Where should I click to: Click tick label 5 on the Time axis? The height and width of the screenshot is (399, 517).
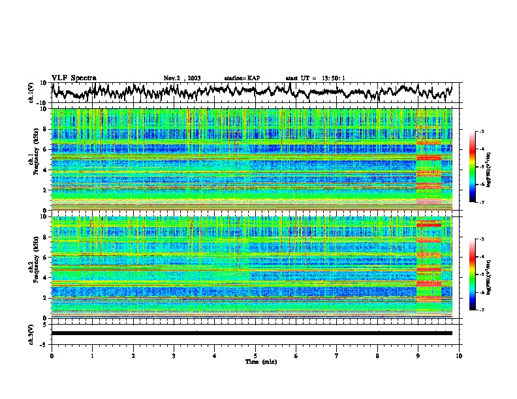255,356
